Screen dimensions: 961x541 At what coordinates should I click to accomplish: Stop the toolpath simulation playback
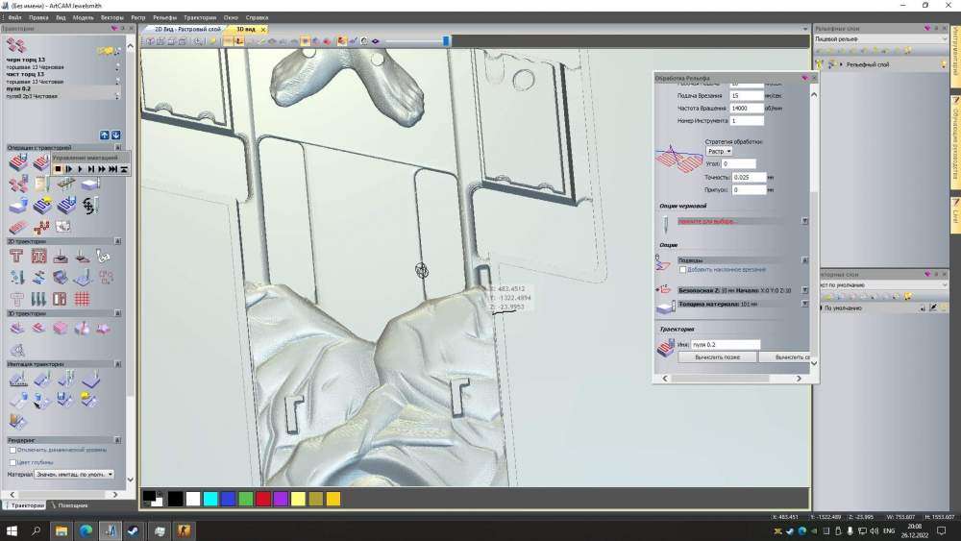(x=58, y=169)
